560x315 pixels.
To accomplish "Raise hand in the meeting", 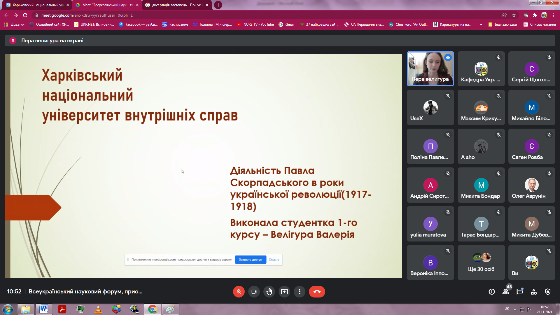I will [x=269, y=292].
